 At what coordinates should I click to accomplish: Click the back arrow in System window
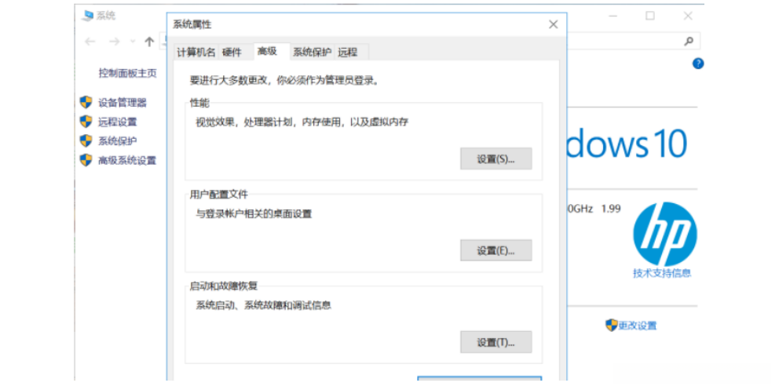(x=90, y=42)
